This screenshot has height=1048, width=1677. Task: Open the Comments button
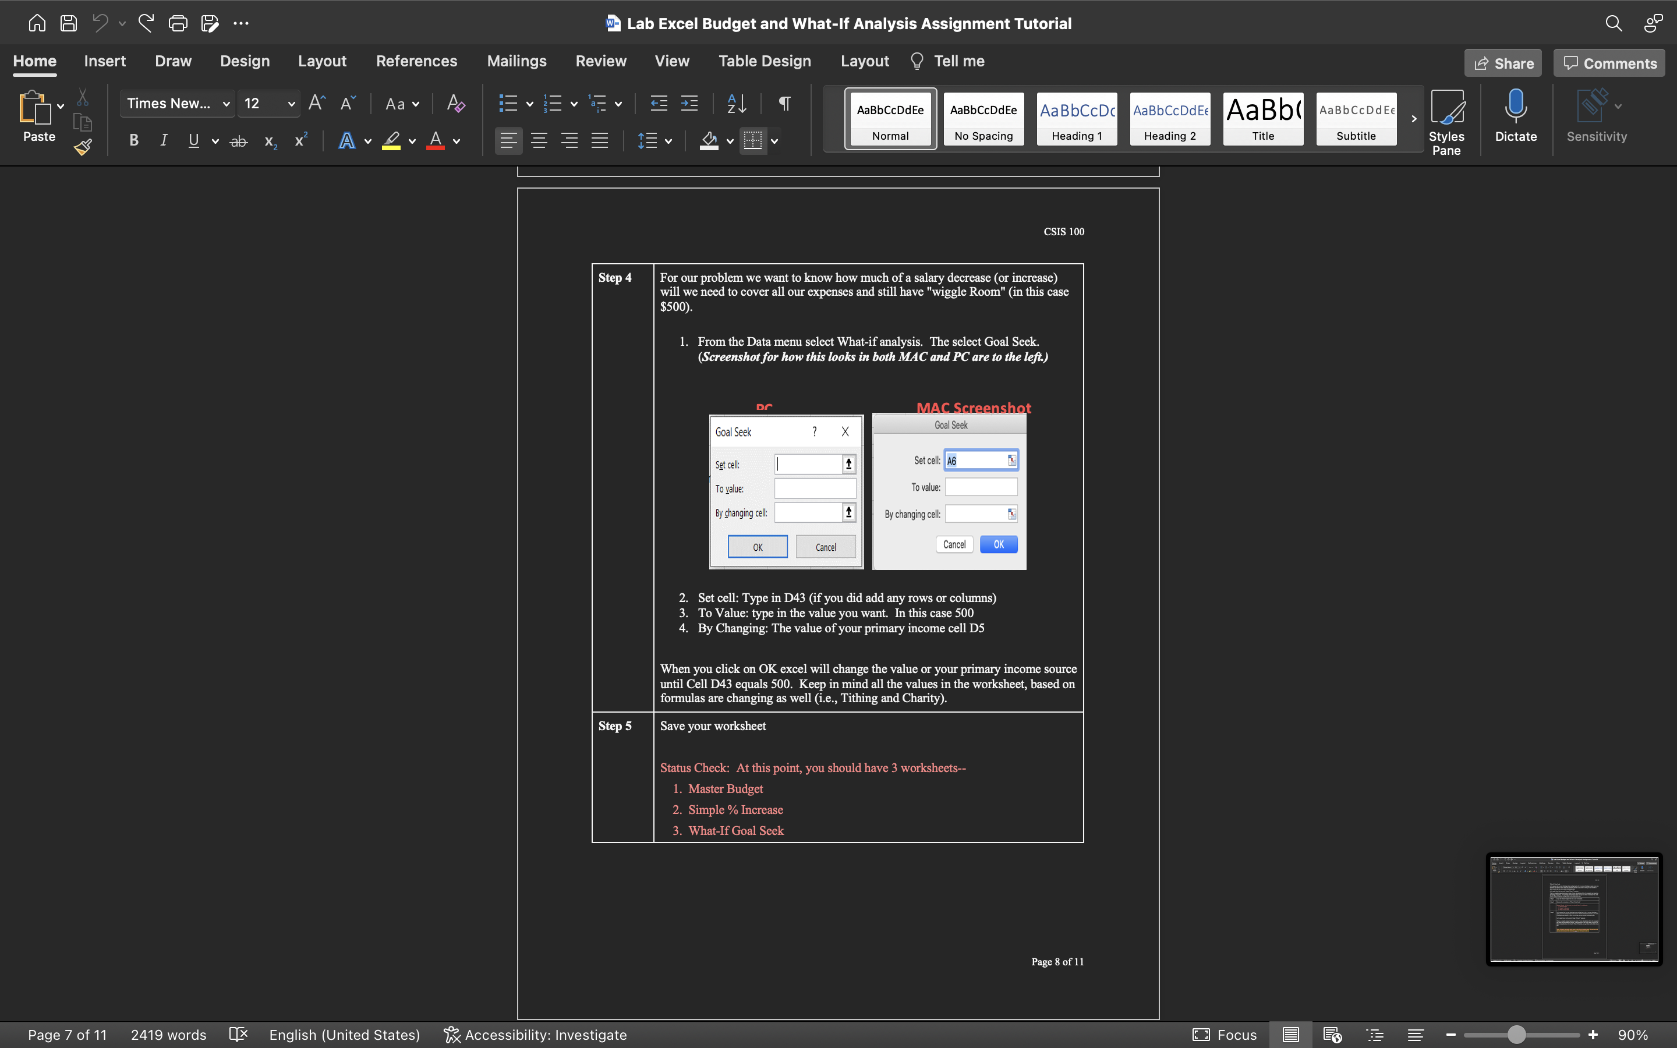click(1608, 63)
